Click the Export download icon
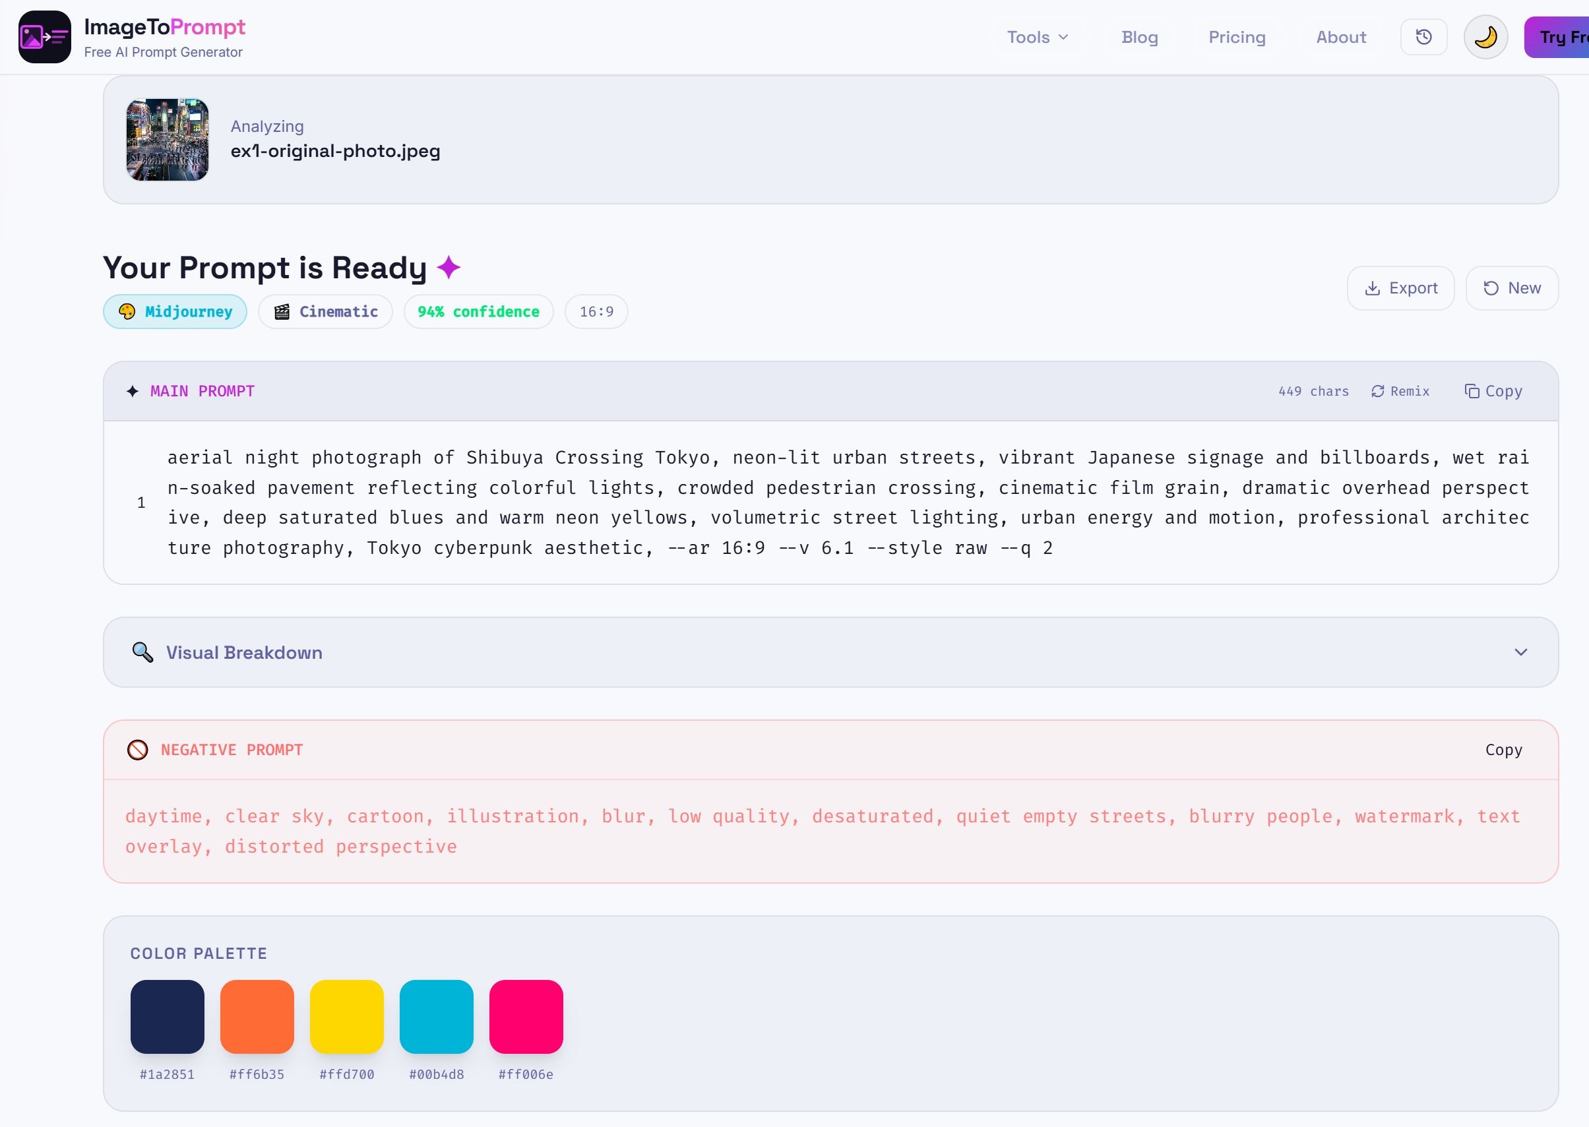1589x1127 pixels. tap(1373, 288)
